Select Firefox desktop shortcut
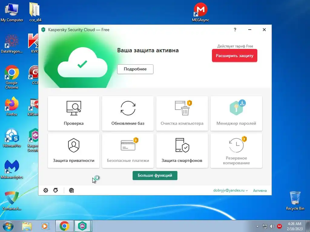Screen dimensions: 310x232 pos(12,107)
